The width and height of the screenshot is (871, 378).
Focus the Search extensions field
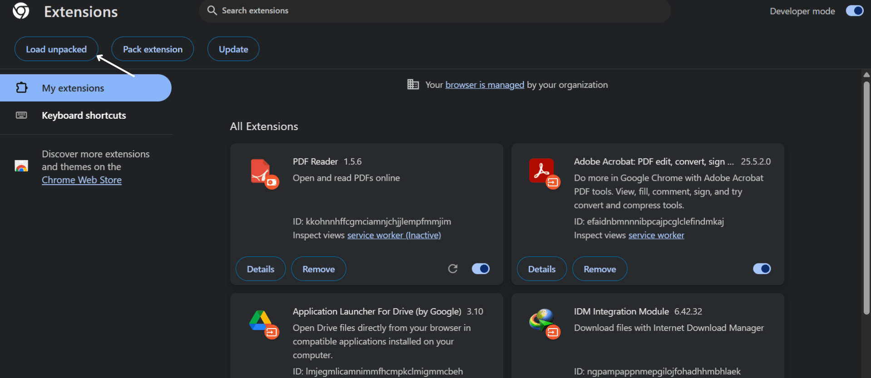pyautogui.click(x=435, y=11)
